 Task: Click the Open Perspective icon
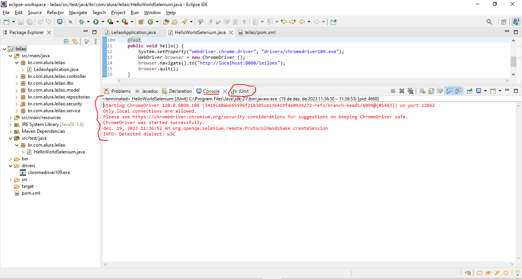[x=504, y=22]
